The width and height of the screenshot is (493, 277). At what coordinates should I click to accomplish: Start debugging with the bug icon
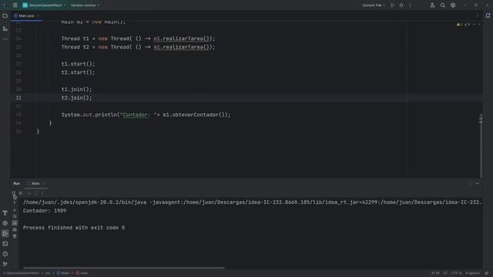pos(401,5)
